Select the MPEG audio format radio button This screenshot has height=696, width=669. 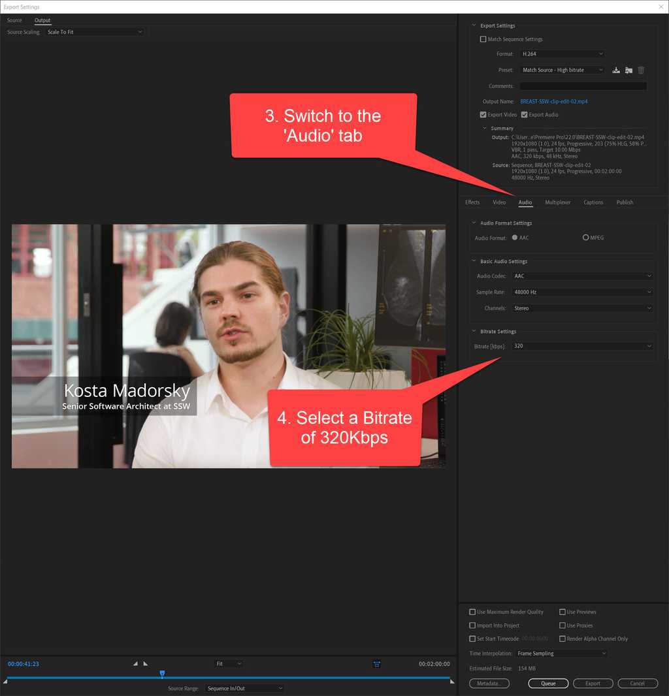pos(586,238)
